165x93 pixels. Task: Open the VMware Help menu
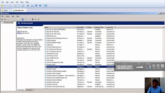point(27,2)
